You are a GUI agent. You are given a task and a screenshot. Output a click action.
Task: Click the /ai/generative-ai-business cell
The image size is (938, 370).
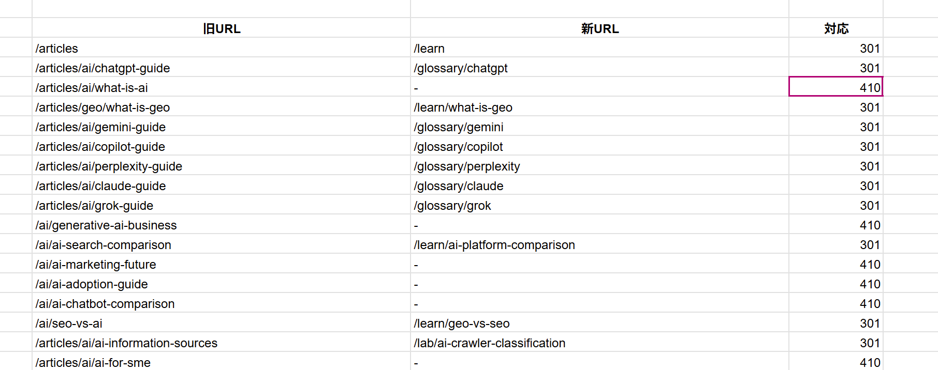click(222, 225)
